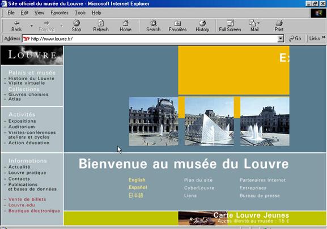This screenshot has width=327, height=229.
Task: Open Vente de billets link
Action: (27, 199)
